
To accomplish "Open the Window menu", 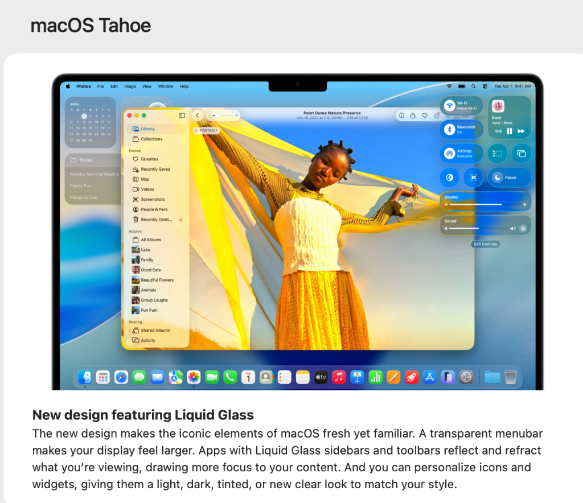I will point(166,86).
